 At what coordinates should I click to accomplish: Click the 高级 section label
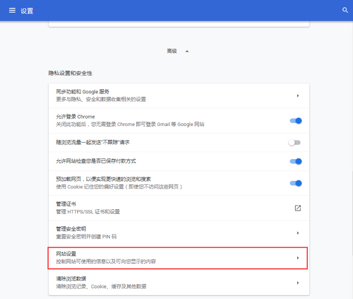point(172,51)
